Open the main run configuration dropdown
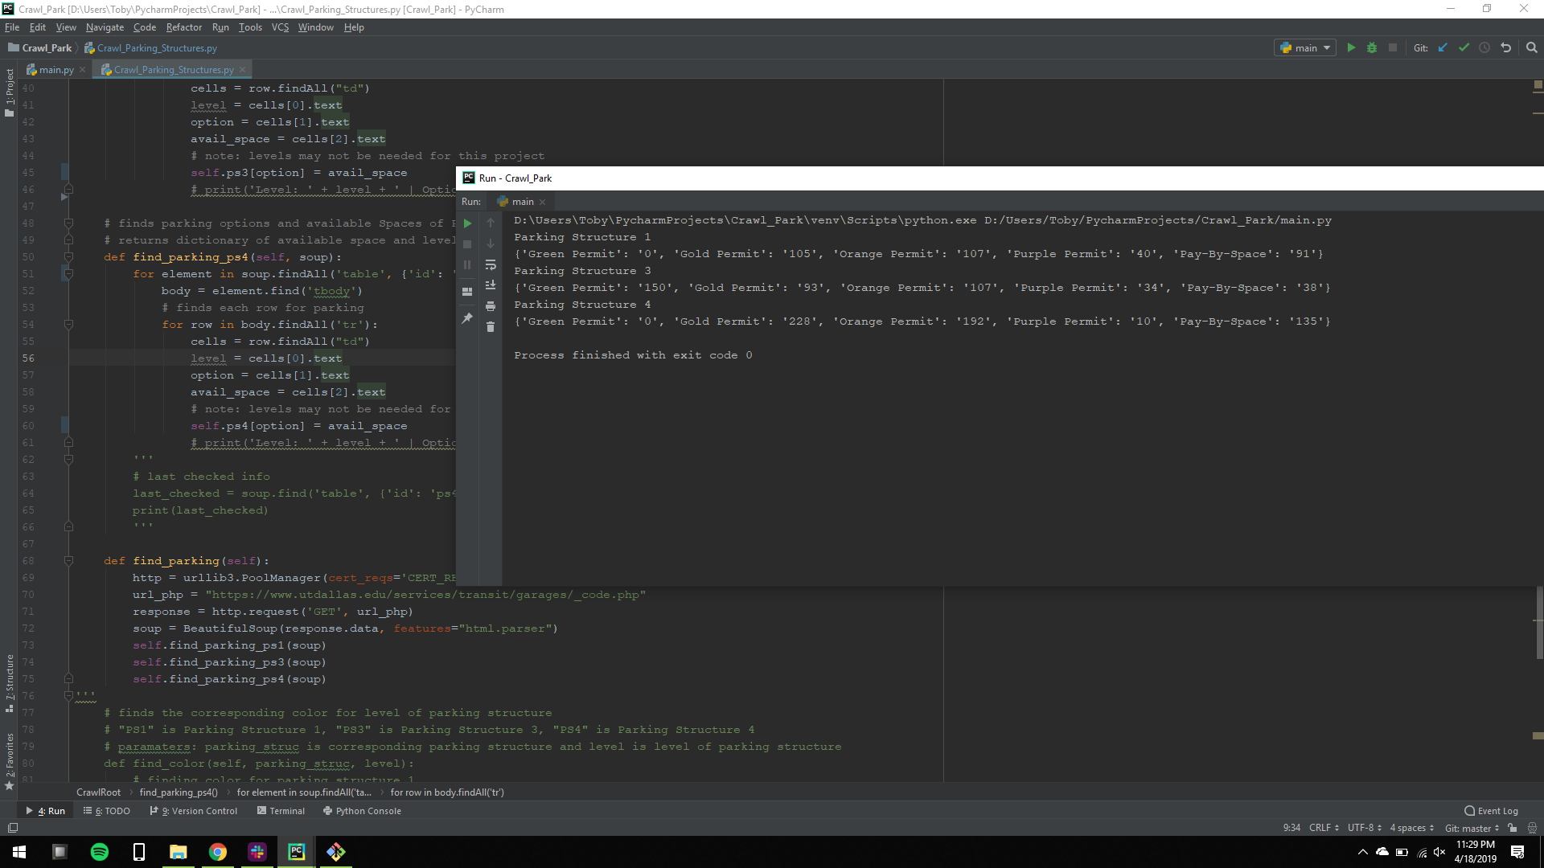The height and width of the screenshot is (868, 1544). click(1305, 48)
